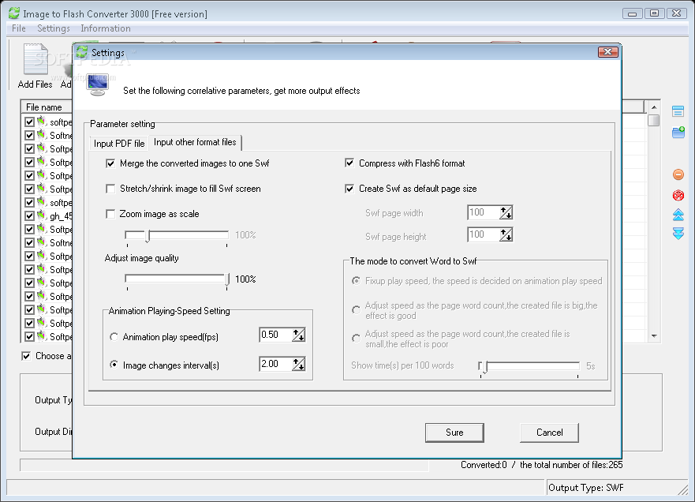
Task: Select Animation play speed(fps) radio button
Action: tap(114, 337)
